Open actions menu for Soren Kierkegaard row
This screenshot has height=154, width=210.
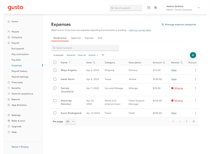coord(195,113)
